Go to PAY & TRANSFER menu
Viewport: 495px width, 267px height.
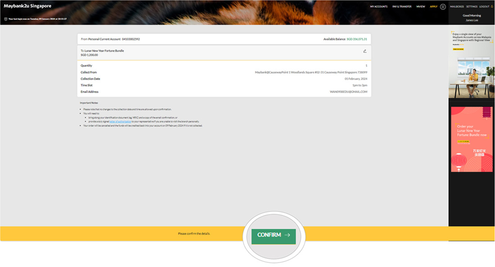402,7
